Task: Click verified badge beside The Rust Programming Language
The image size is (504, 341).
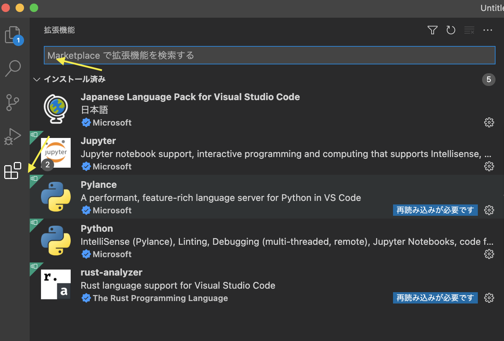Action: pyautogui.click(x=86, y=298)
